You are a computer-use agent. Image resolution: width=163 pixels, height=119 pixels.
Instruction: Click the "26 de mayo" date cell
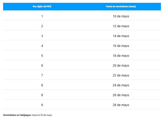pyautogui.click(x=121, y=95)
